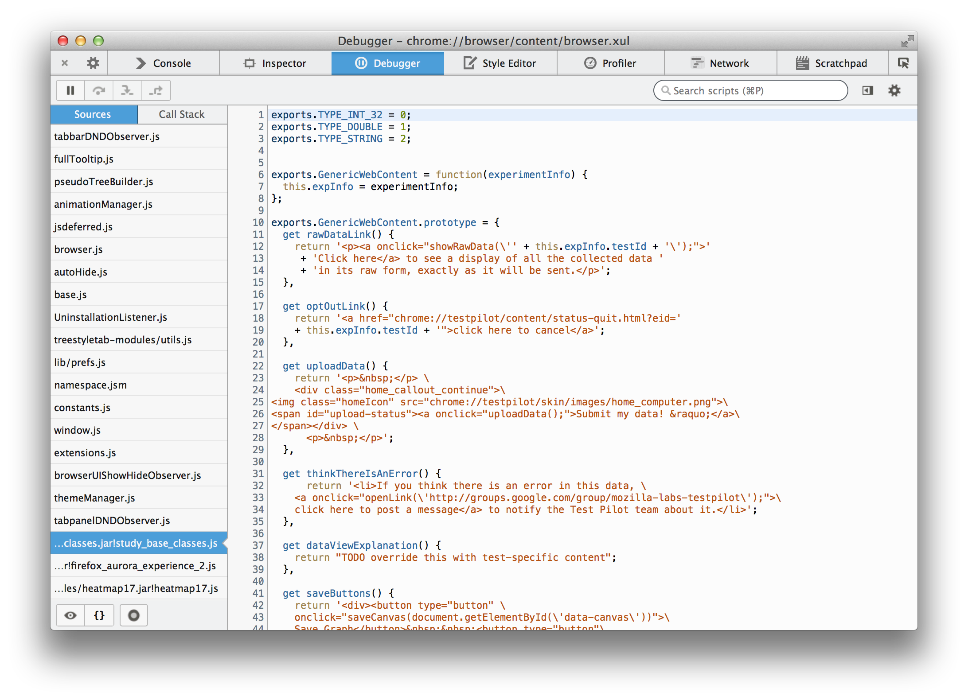Activate the element picker icon
This screenshot has height=700, width=968.
coord(903,63)
